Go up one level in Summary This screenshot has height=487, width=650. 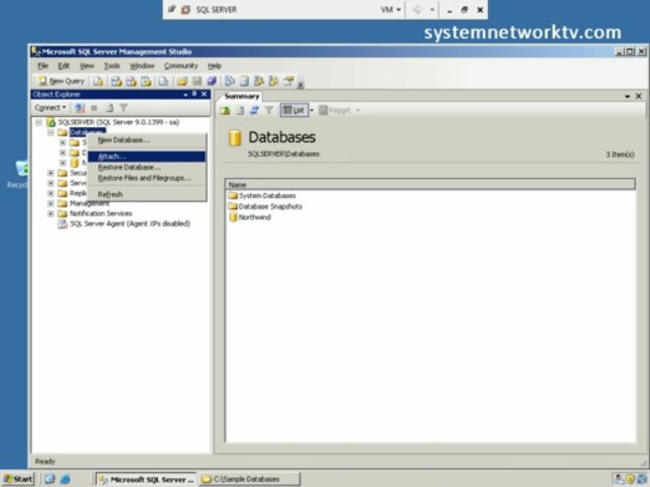(x=225, y=110)
